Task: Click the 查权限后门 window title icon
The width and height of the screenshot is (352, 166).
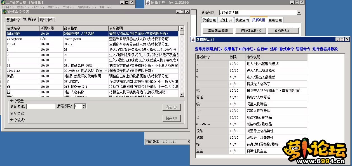Action: pos(193,39)
